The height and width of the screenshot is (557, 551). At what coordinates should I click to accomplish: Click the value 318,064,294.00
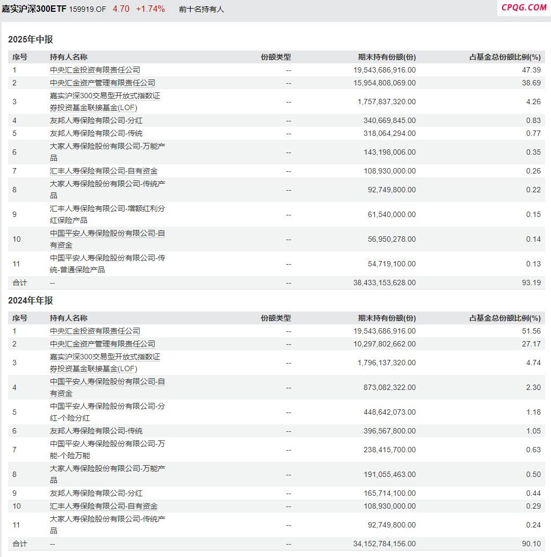(x=390, y=133)
